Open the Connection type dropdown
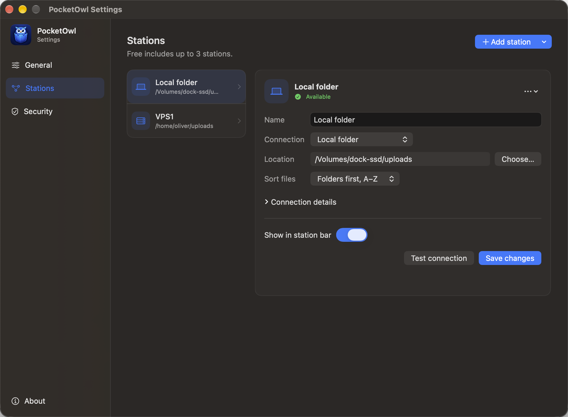The width and height of the screenshot is (568, 417). [x=361, y=140]
